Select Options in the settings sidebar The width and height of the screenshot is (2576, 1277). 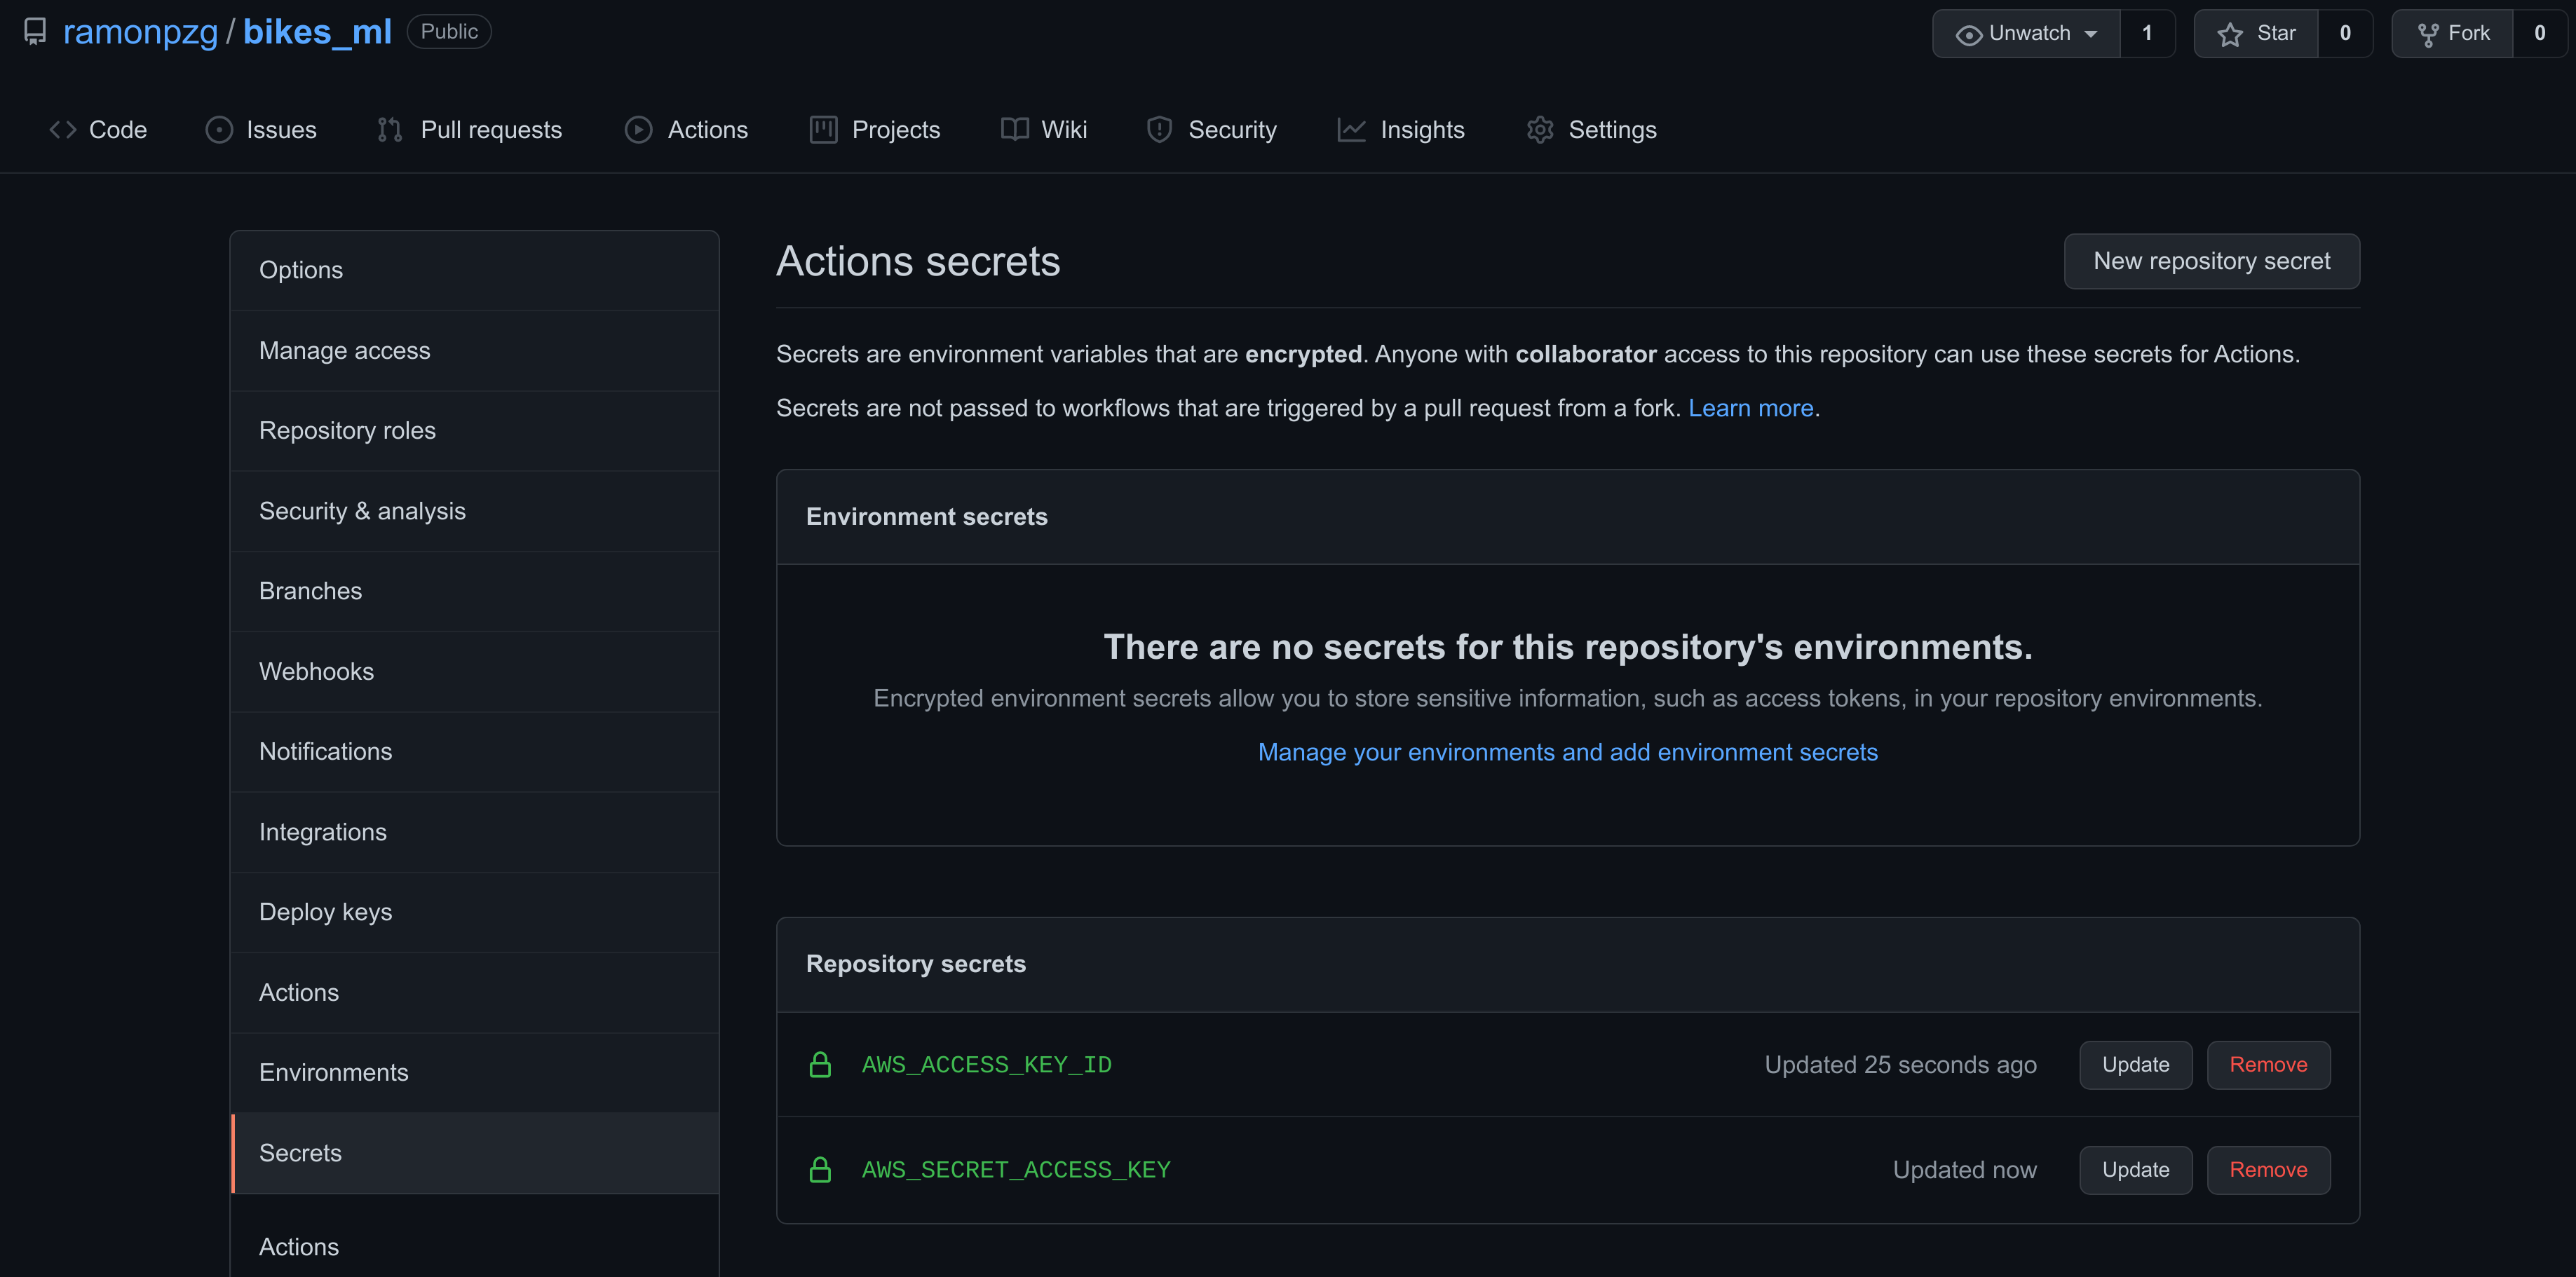(x=475, y=270)
